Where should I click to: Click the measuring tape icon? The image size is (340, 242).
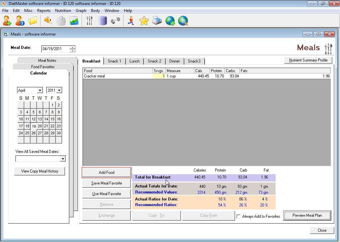(x=47, y=20)
